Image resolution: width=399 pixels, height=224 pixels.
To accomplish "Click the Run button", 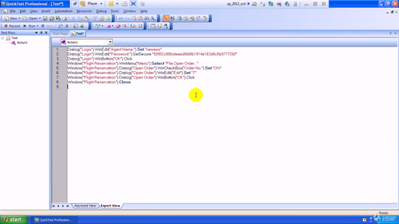I will coord(29,26).
